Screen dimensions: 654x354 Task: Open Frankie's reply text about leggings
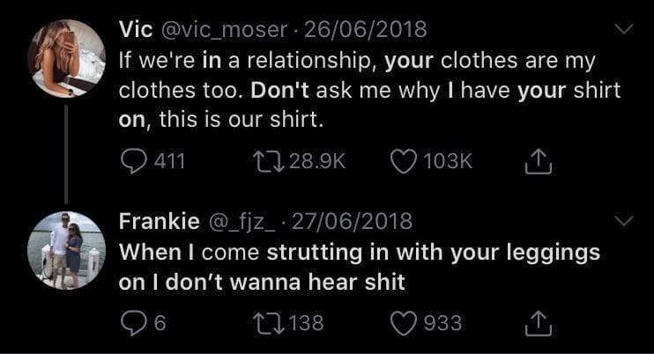click(359, 266)
